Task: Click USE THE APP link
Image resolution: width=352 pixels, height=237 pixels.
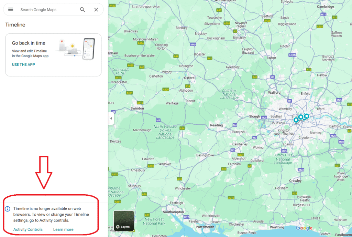Action: [x=23, y=64]
